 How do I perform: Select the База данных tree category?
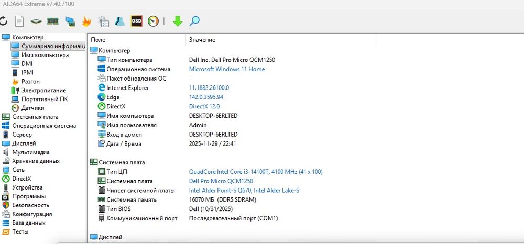click(29, 223)
